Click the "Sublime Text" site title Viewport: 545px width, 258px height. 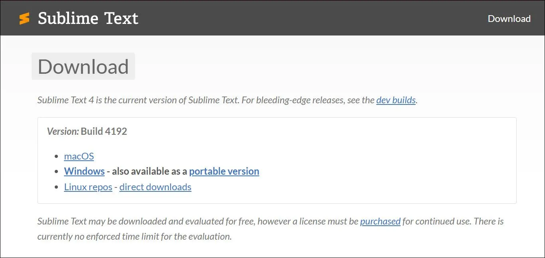pos(88,18)
